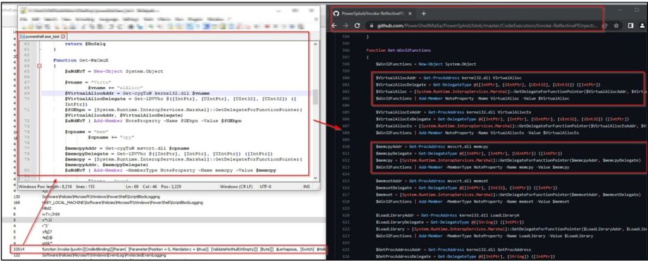This screenshot has width=648, height=261.
Task: Show the browser side panel
Action: pyautogui.click(x=631, y=26)
